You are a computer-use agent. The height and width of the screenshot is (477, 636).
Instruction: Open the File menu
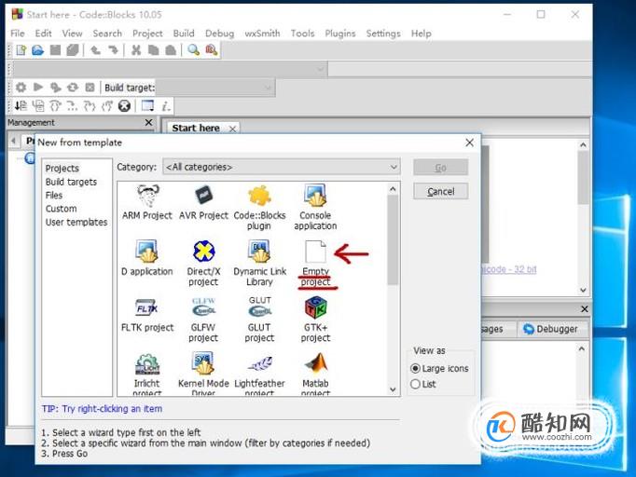18,34
